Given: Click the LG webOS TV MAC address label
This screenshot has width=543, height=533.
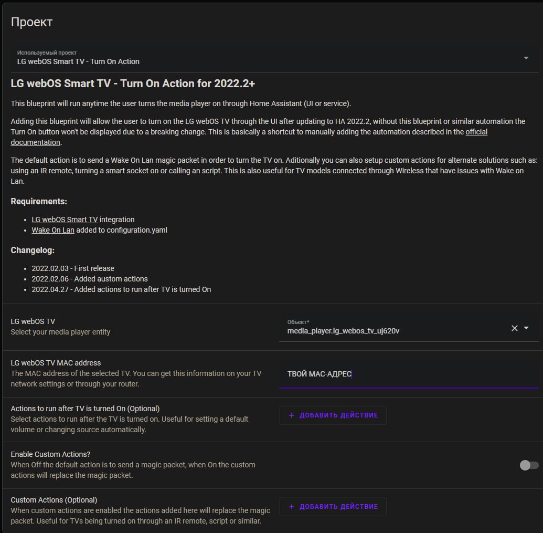Looking at the screenshot, I should [56, 363].
